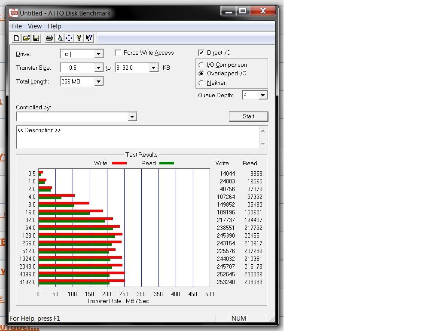Open the View menu

[35, 26]
